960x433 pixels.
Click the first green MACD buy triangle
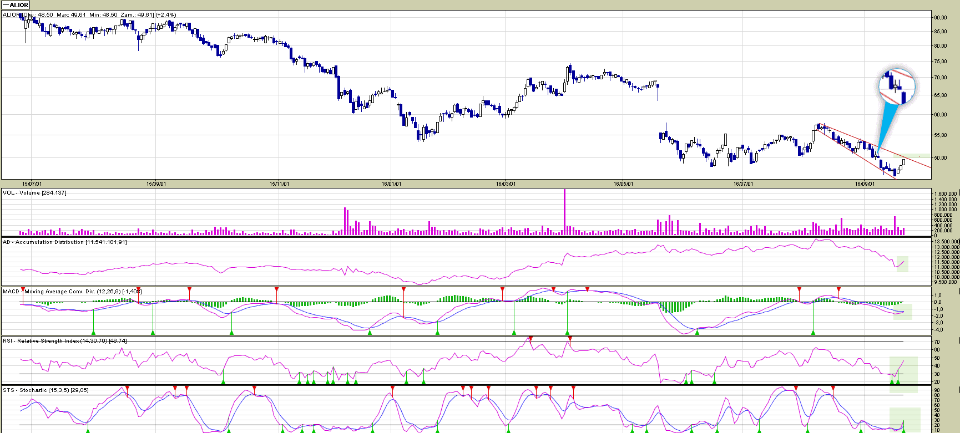pos(94,333)
